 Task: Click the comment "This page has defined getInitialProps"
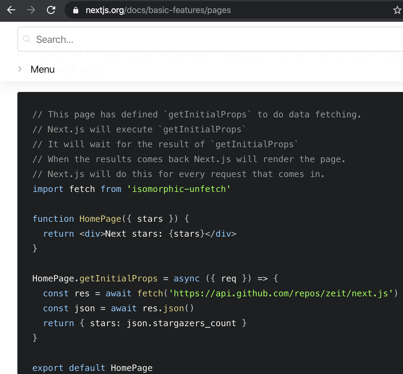coord(197,114)
